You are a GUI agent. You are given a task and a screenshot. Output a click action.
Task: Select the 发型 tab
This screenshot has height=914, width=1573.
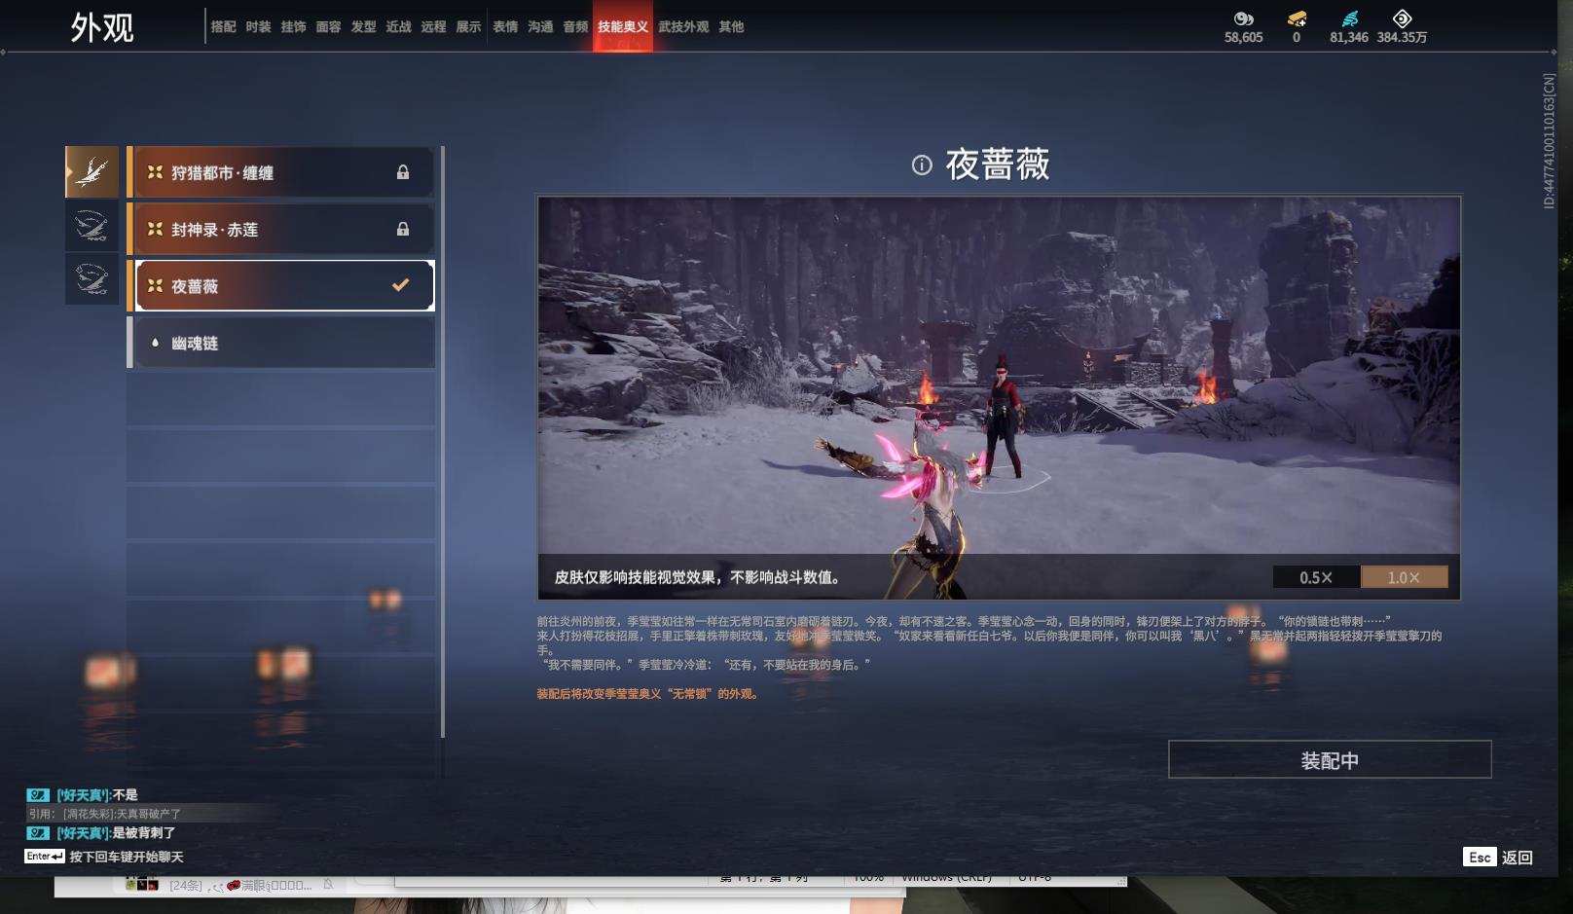[x=363, y=27]
